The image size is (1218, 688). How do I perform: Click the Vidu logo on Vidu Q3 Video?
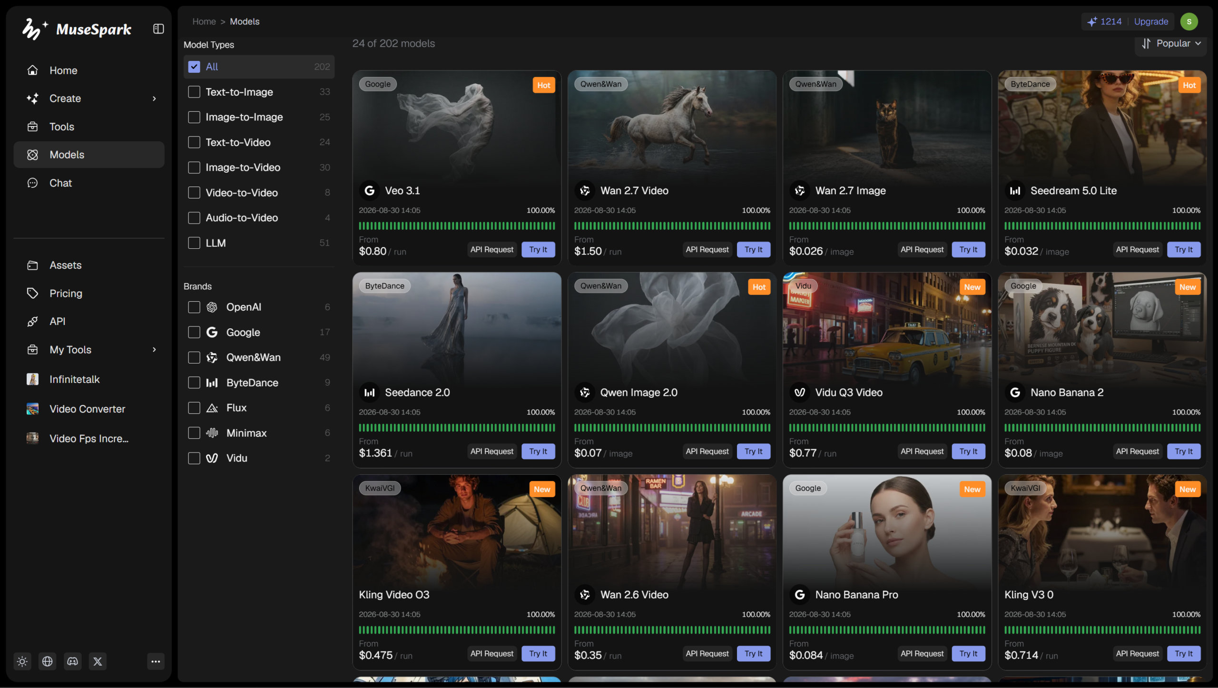(800, 393)
